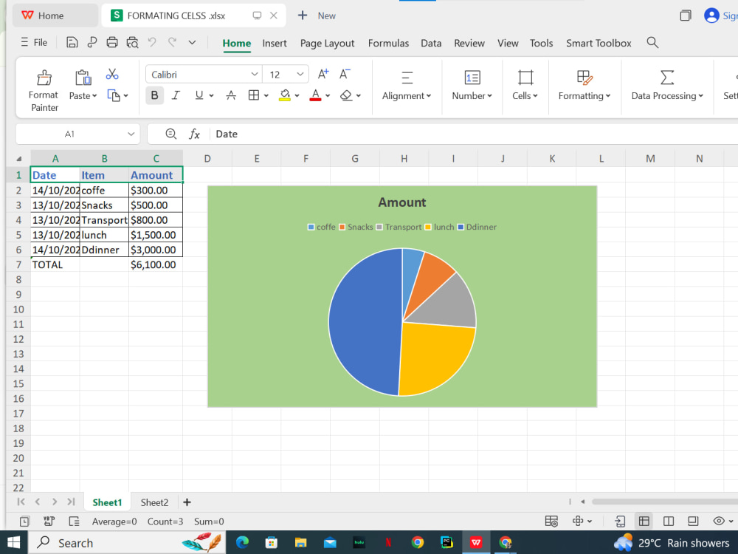Save the workbook with the save icon
Screen dimensions: 738x554
(72, 42)
